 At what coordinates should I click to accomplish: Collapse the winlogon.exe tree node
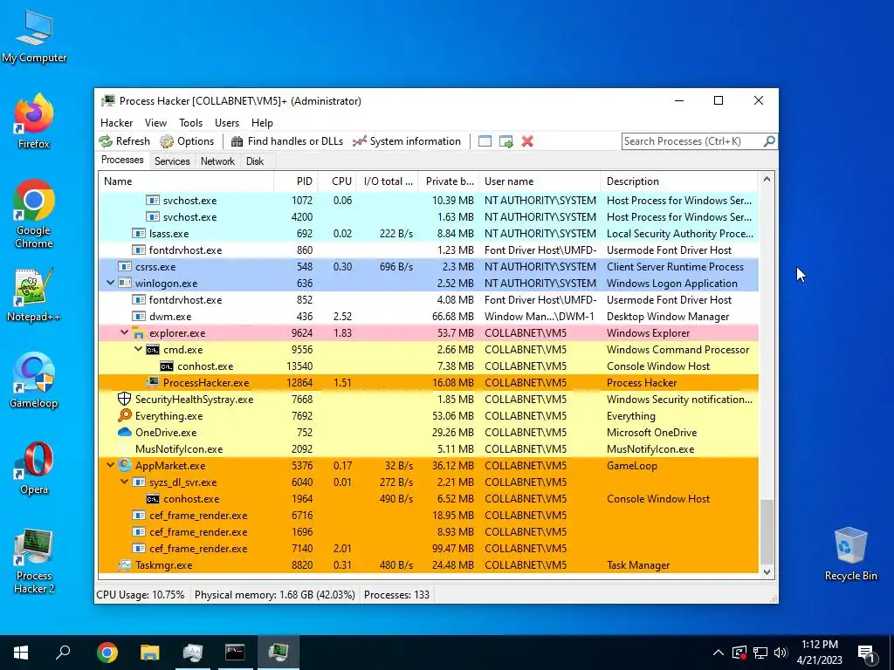point(110,284)
